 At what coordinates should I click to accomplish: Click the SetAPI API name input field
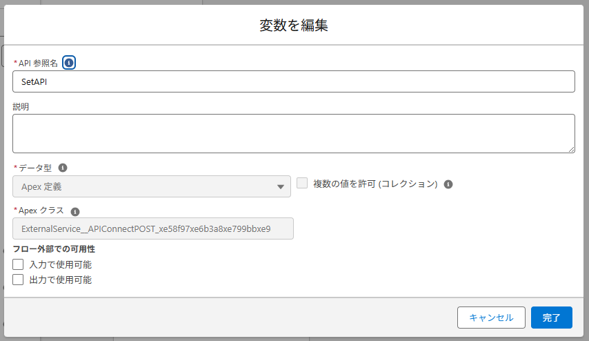point(294,81)
